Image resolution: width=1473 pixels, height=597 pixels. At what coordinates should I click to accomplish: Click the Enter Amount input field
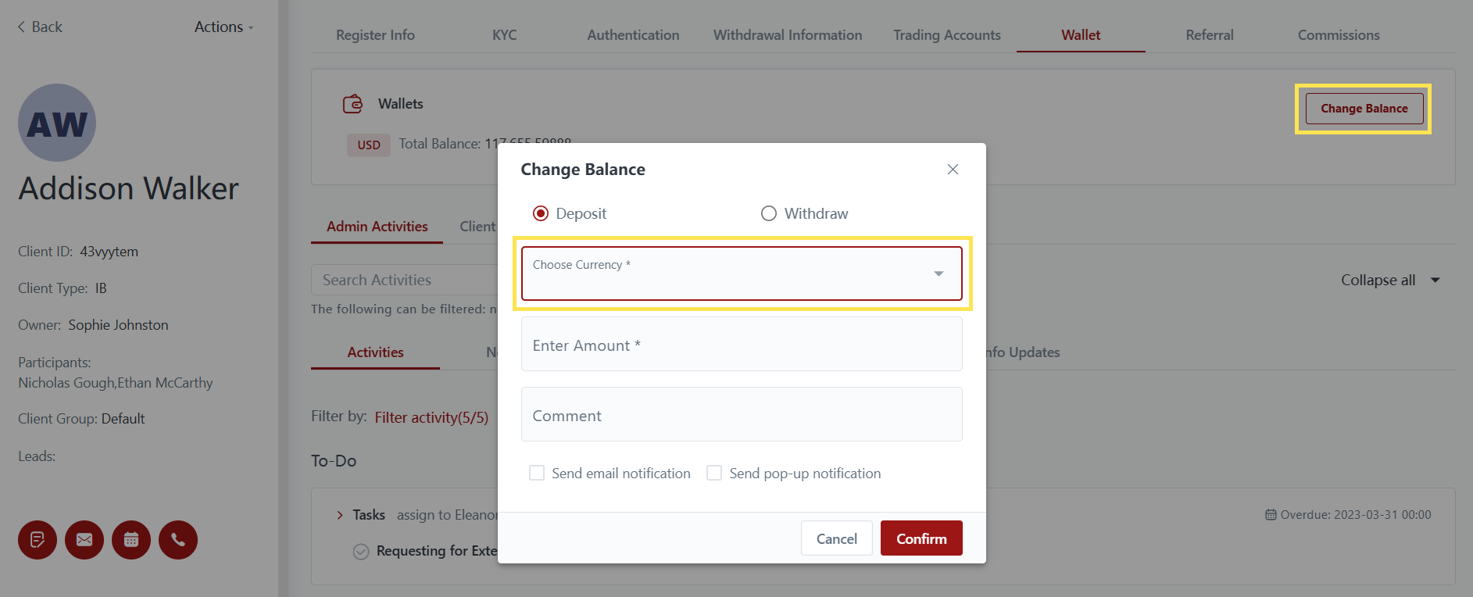pyautogui.click(x=741, y=345)
